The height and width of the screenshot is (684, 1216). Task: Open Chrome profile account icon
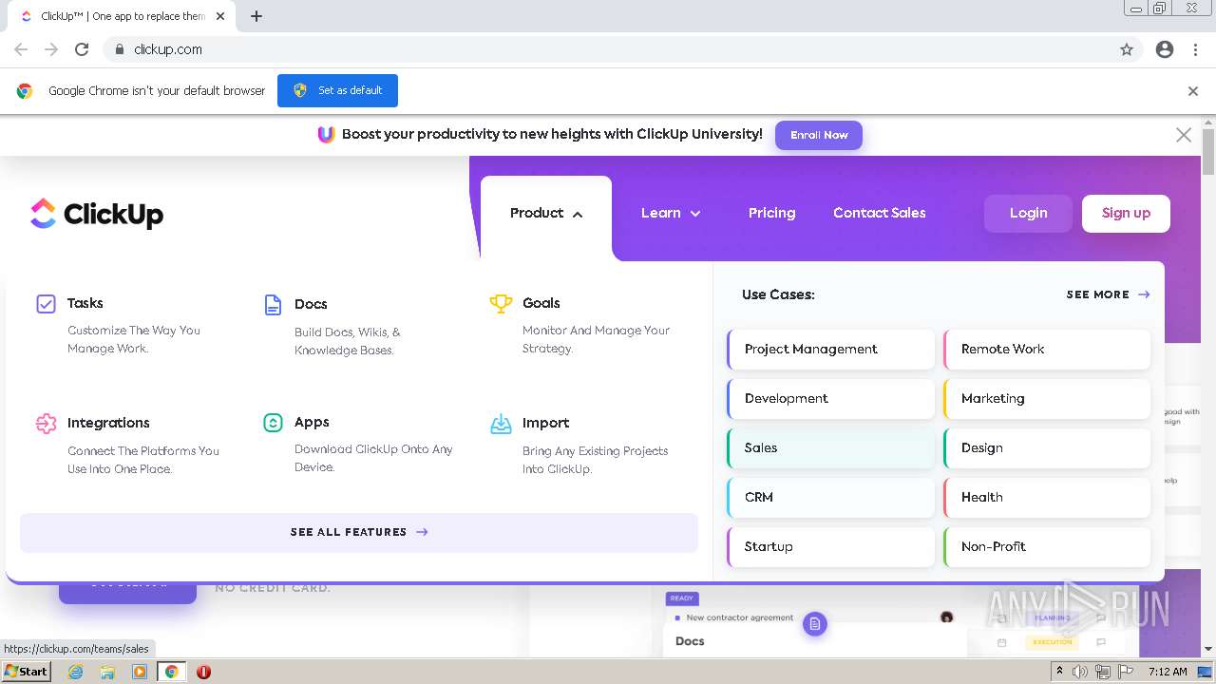pyautogui.click(x=1165, y=49)
